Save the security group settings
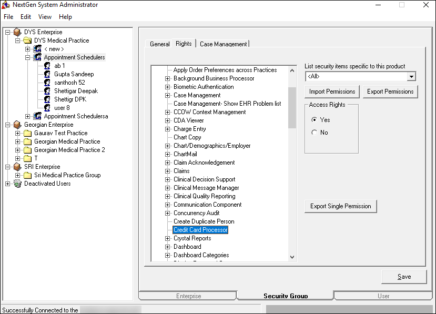 404,277
